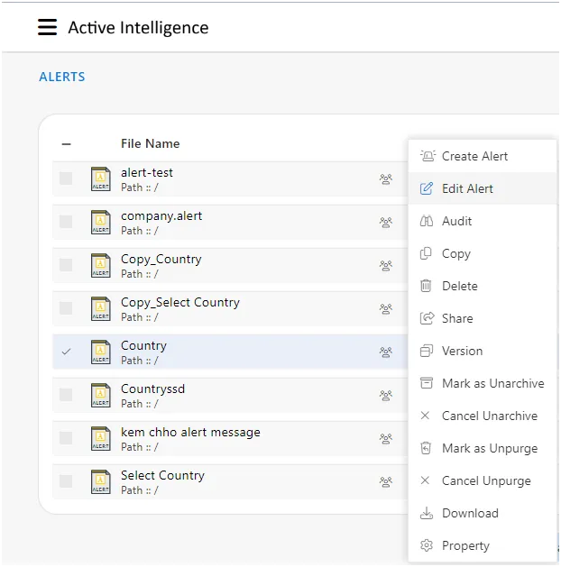Click the users icon for Countryssd
Image resolution: width=561 pixels, height=567 pixels.
(x=385, y=395)
